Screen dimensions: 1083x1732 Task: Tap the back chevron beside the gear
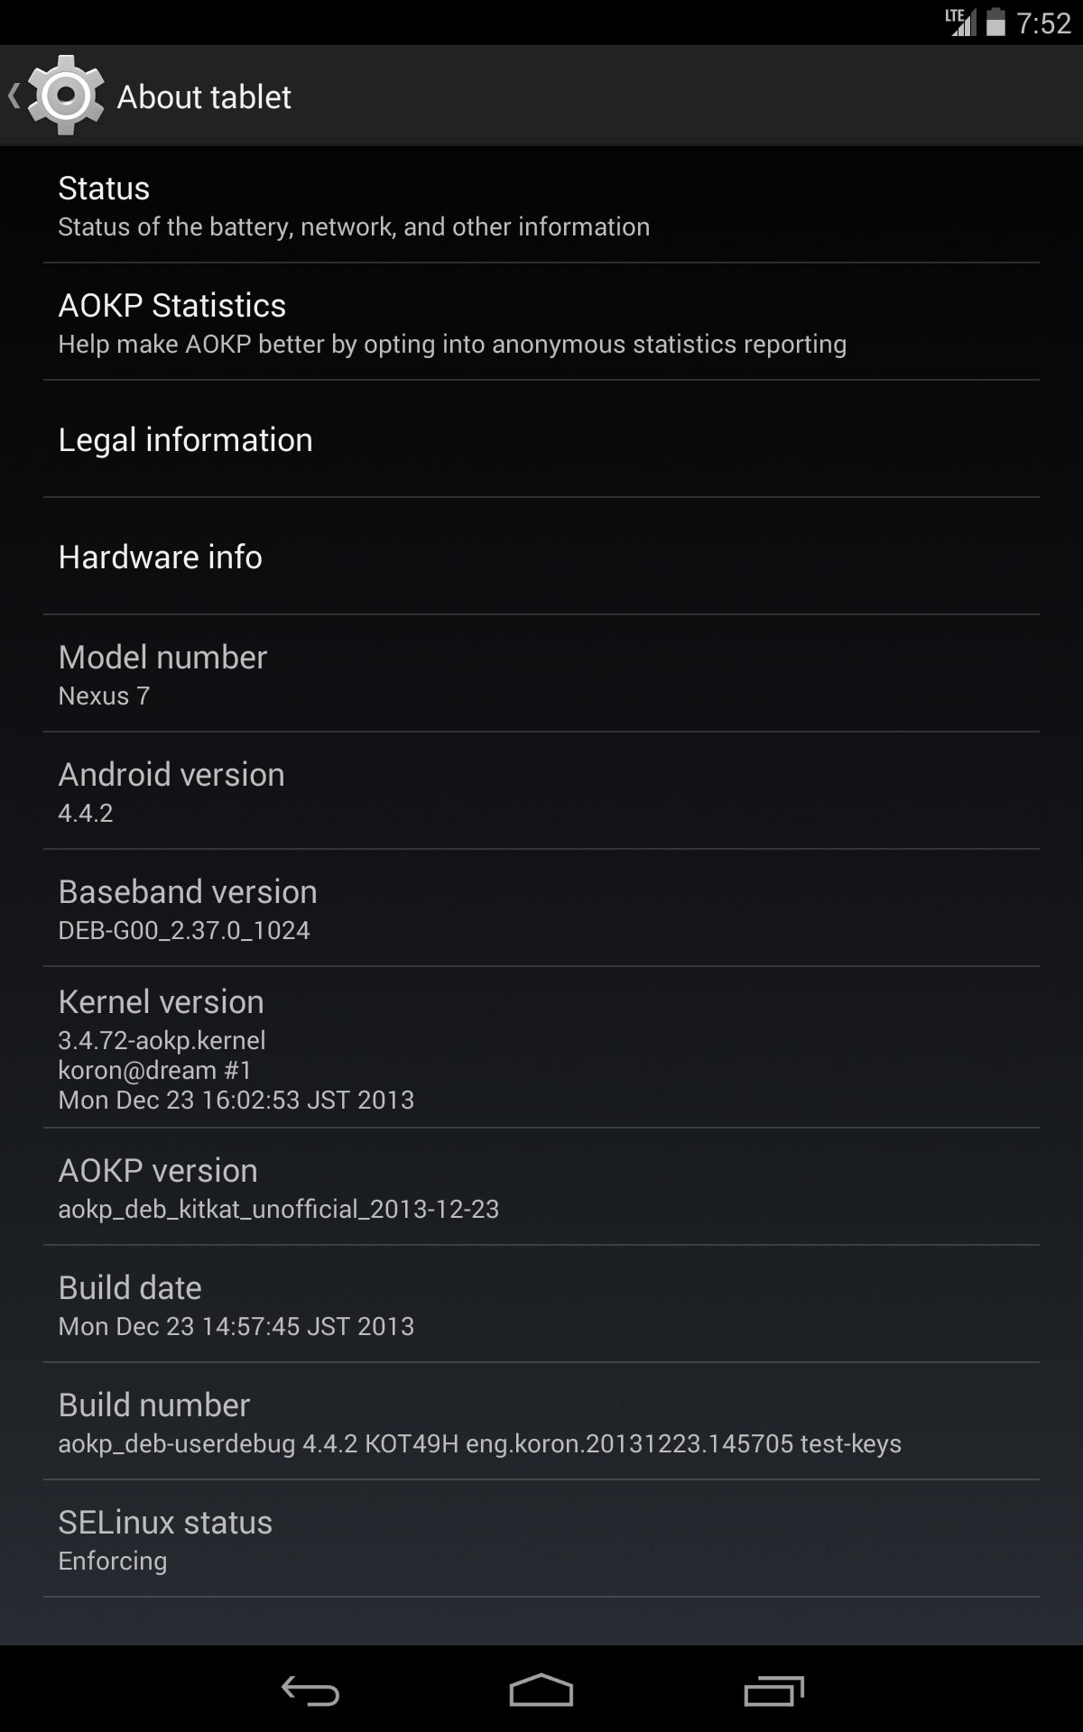click(14, 96)
